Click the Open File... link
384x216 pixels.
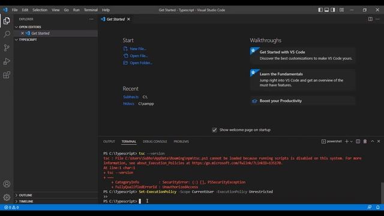coord(139,56)
